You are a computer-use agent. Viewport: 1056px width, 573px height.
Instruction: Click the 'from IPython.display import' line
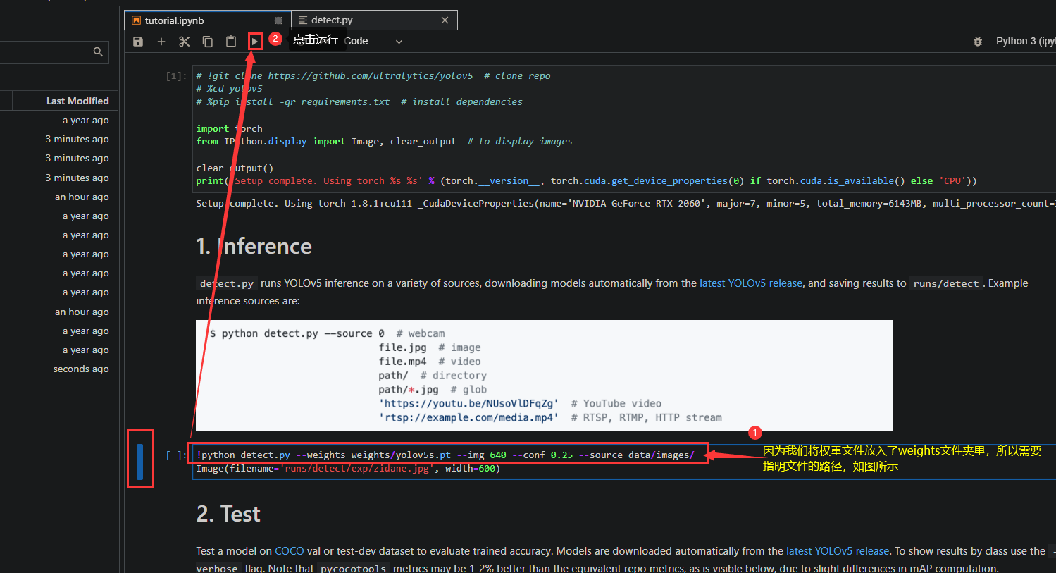(x=384, y=141)
